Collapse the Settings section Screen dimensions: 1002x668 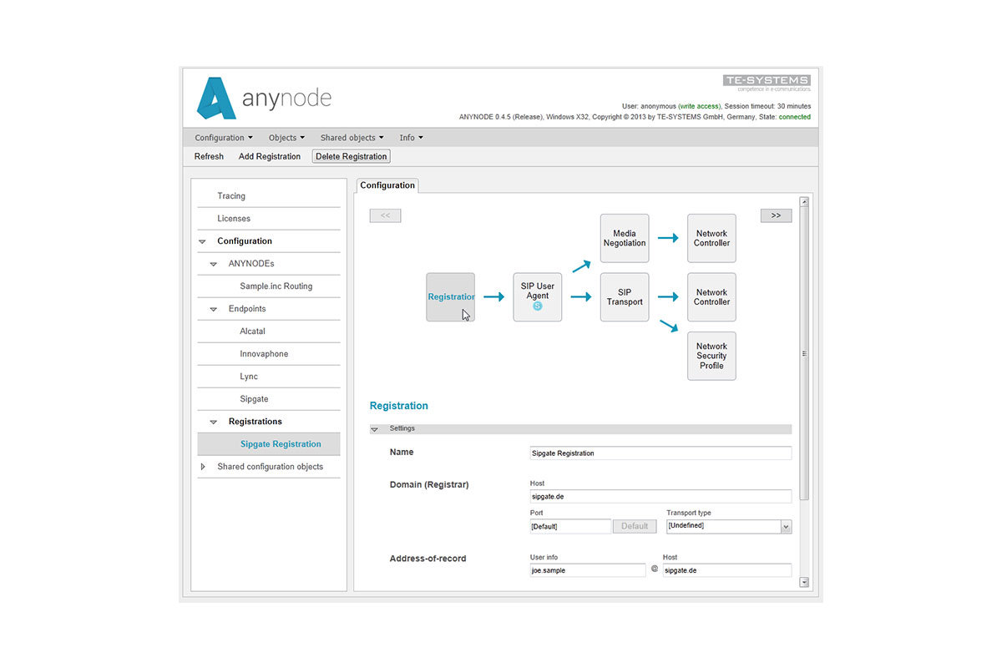click(374, 429)
